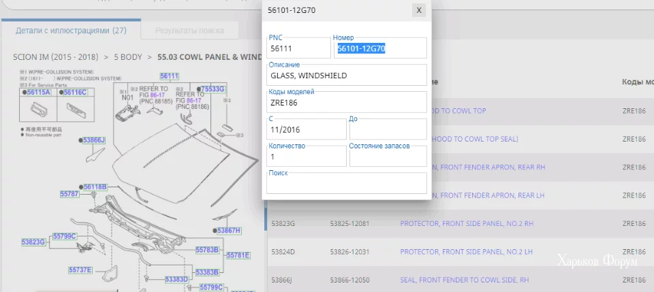Click the PNC field showing 56111

click(x=298, y=48)
